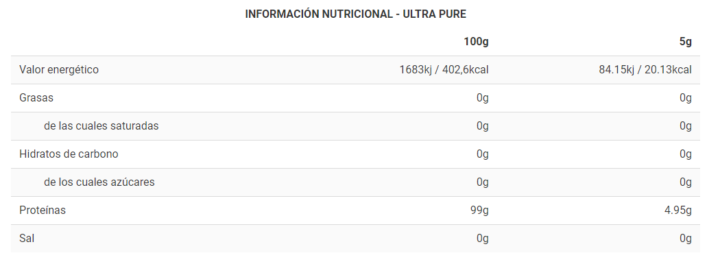Image resolution: width=707 pixels, height=264 pixels.
Task: Click the de los cuales azúcares label
Action: 99,182
